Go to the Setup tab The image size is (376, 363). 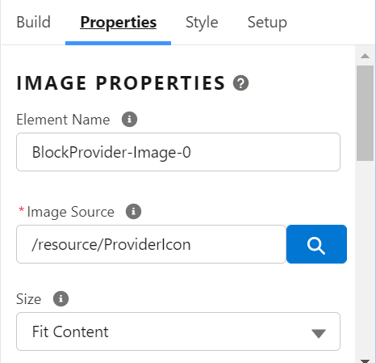click(x=267, y=22)
